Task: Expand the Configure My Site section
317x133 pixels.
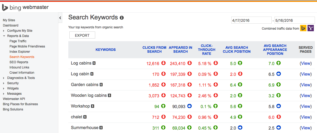Action: pyautogui.click(x=4, y=31)
